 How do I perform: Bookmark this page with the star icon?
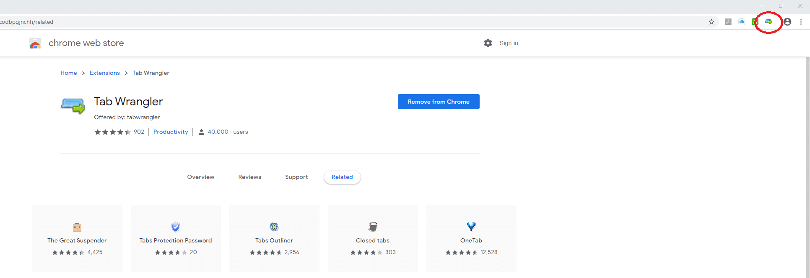pyautogui.click(x=711, y=22)
